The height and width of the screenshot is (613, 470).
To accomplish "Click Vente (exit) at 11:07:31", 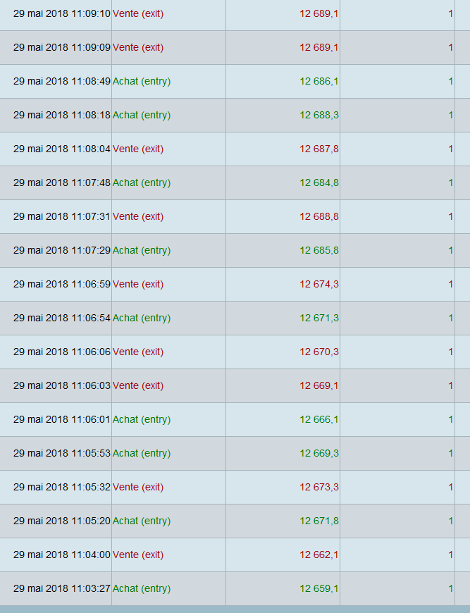I will [138, 216].
